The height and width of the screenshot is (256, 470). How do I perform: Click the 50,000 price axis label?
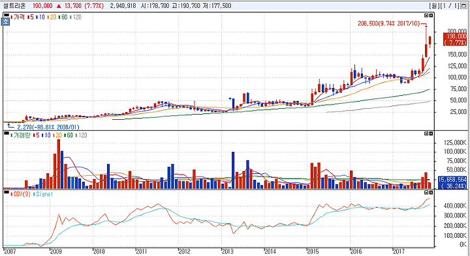coord(458,100)
